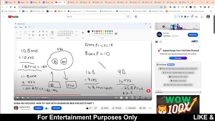This screenshot has width=215, height=121.
Task: Go back in browser history
Action: 3,7
